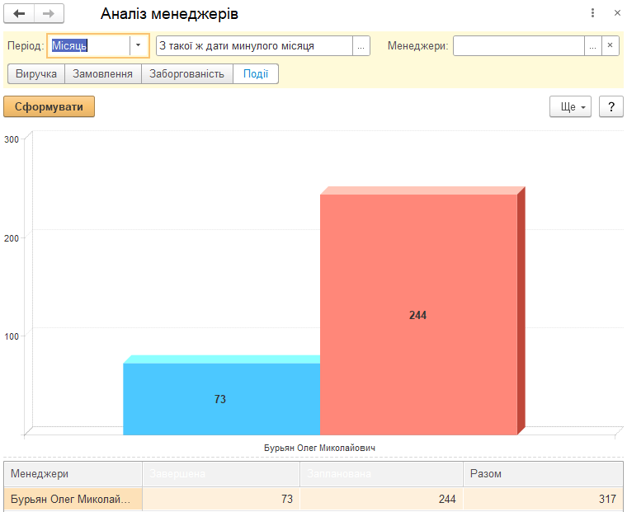Image resolution: width=627 pixels, height=512 pixels.
Task: Switch to the Виручка tab
Action: (x=36, y=74)
